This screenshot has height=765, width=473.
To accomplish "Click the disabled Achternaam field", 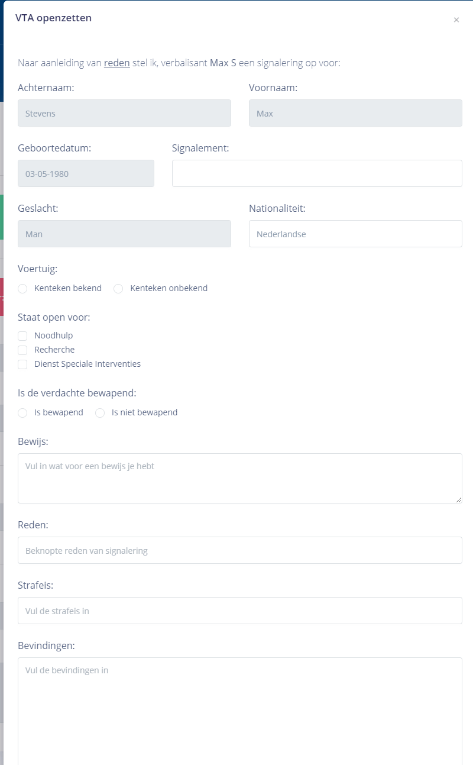I will pos(124,113).
